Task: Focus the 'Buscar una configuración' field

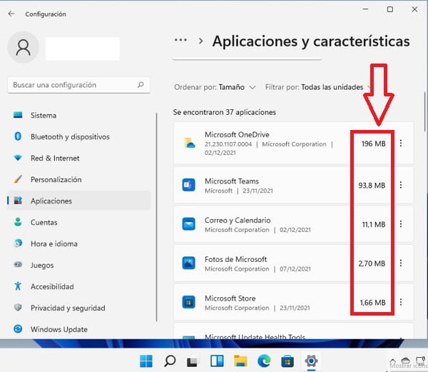Action: (x=79, y=85)
